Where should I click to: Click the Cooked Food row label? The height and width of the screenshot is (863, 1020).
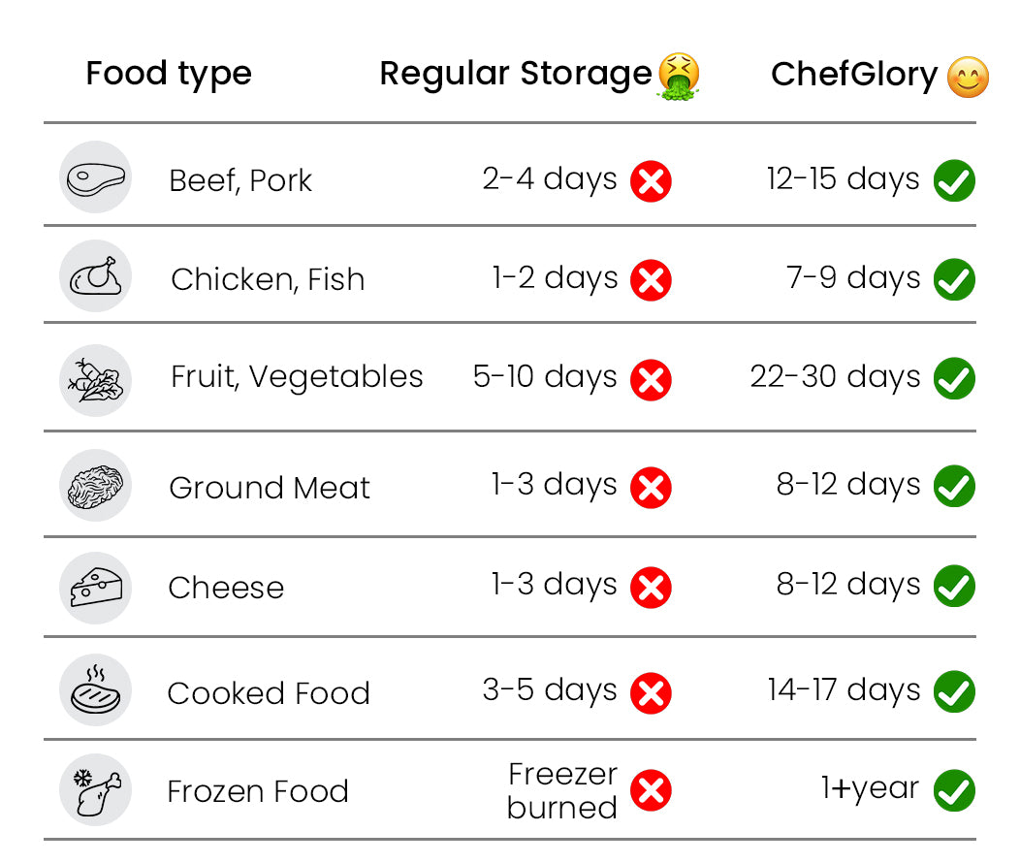point(269,693)
